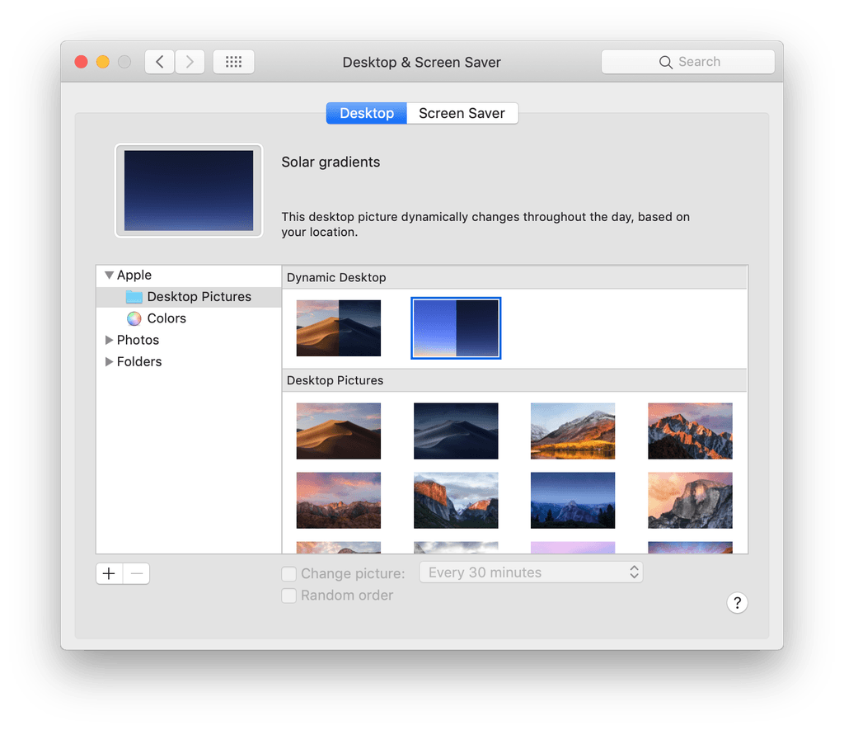Click the back navigation arrow
844x730 pixels.
pyautogui.click(x=159, y=61)
